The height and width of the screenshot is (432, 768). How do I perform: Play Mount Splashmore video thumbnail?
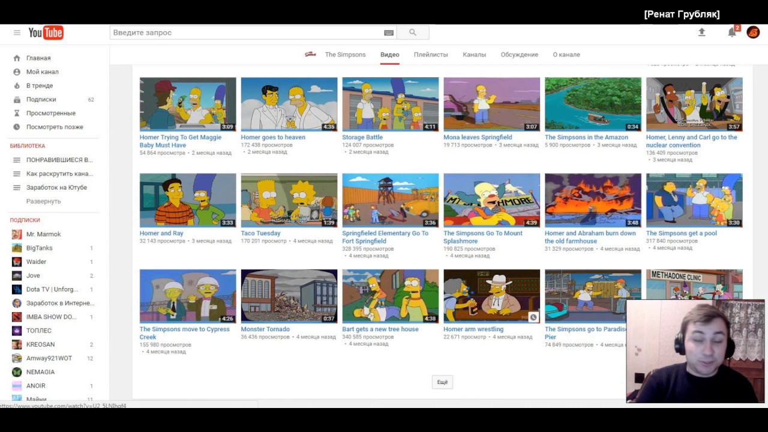click(491, 200)
